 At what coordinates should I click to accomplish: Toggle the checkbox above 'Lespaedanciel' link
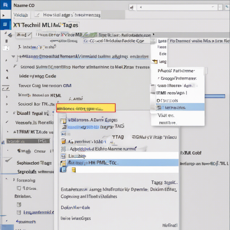tap(19, 204)
